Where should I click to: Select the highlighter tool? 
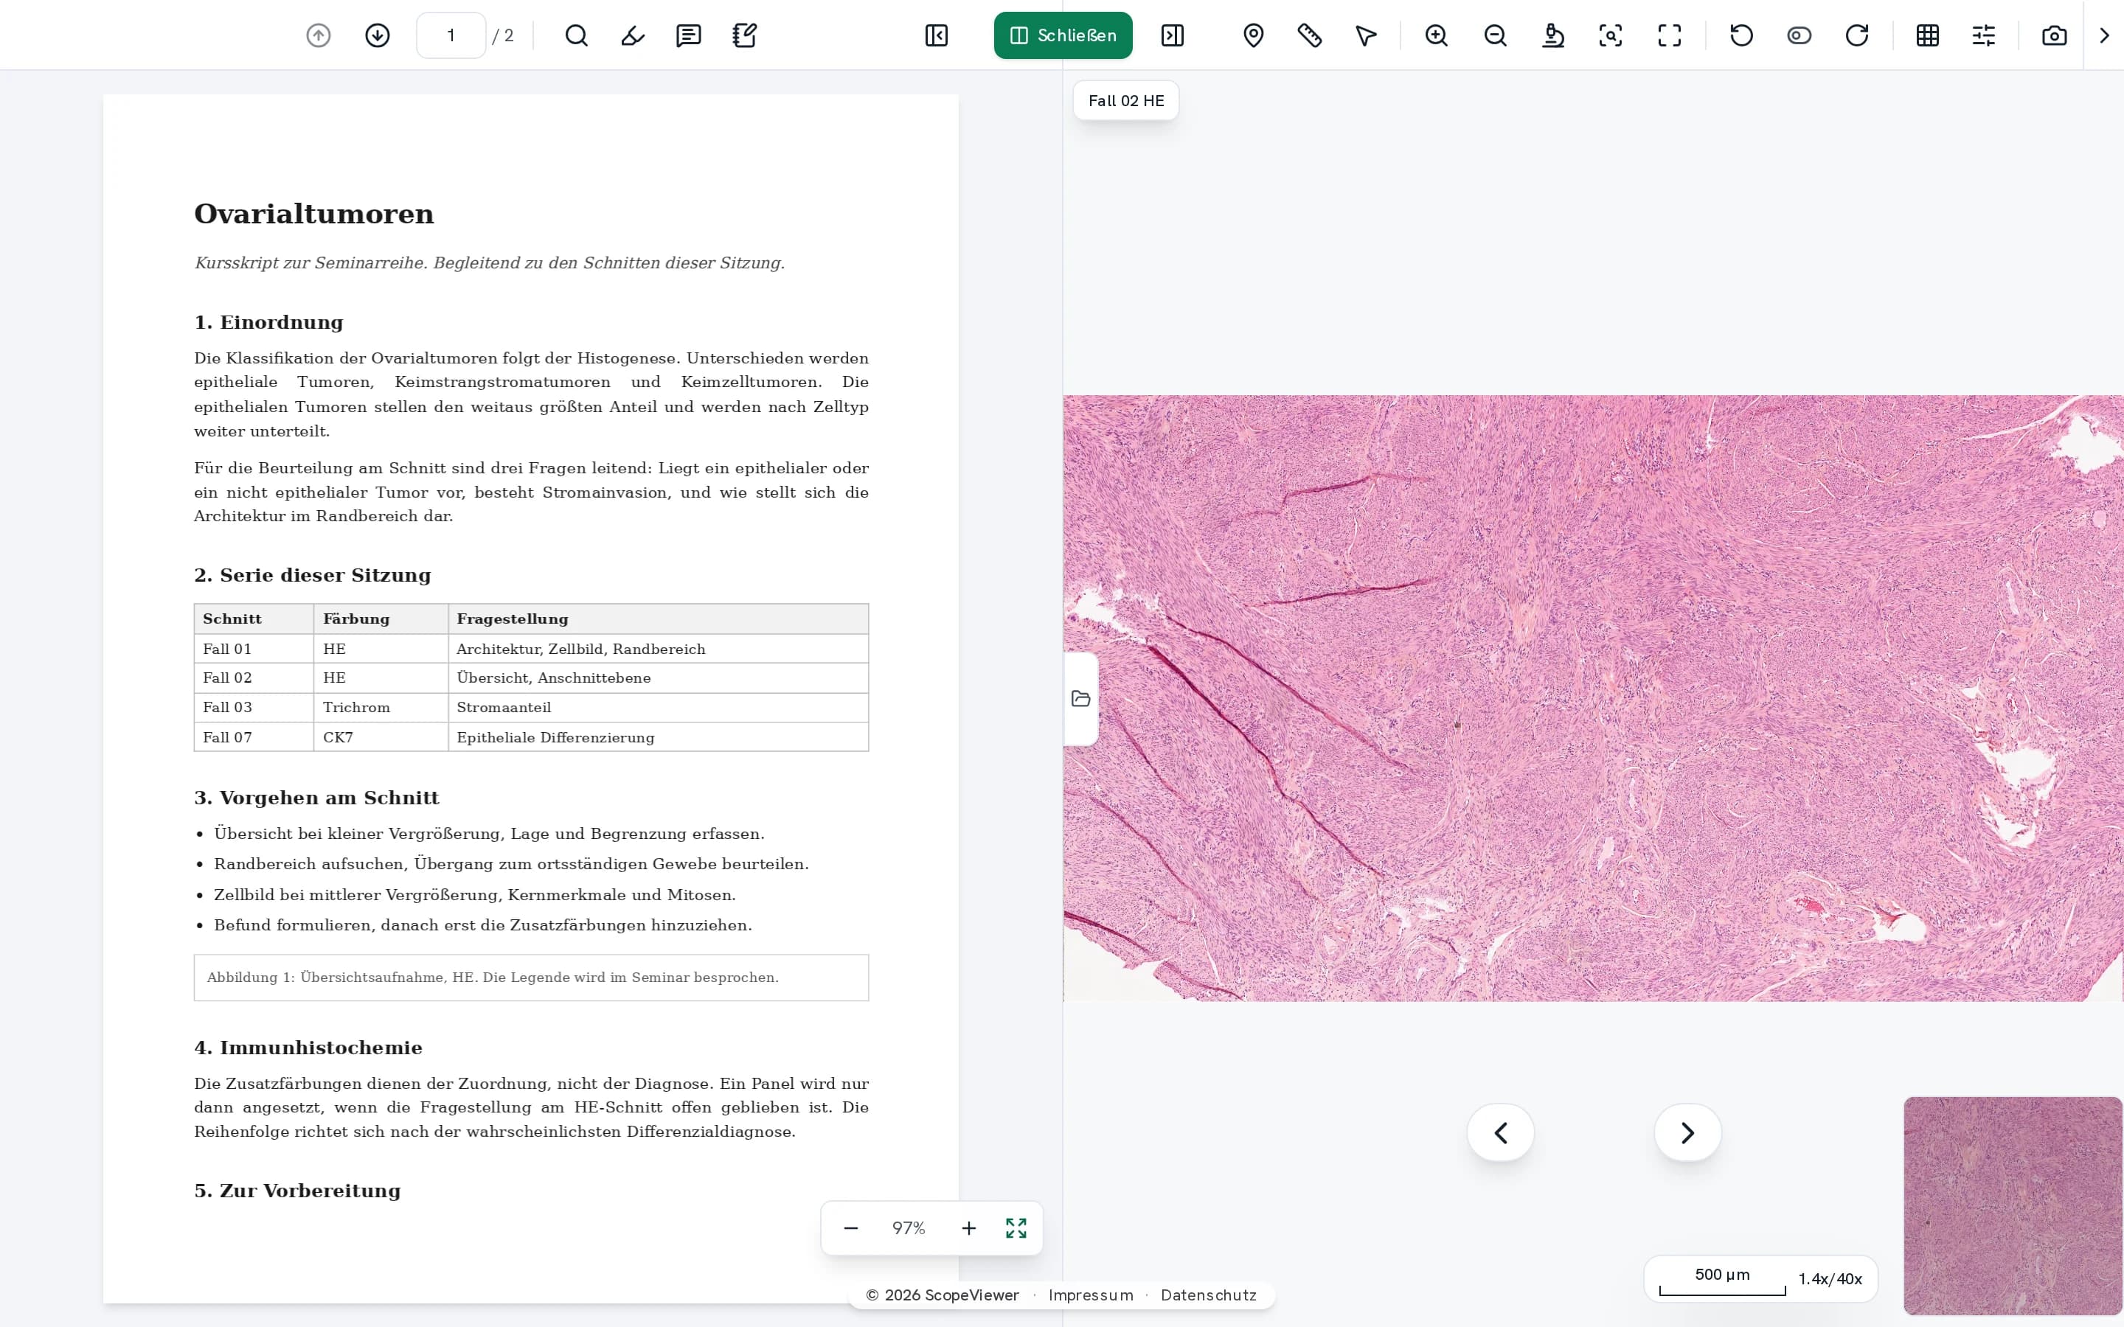[x=633, y=35]
